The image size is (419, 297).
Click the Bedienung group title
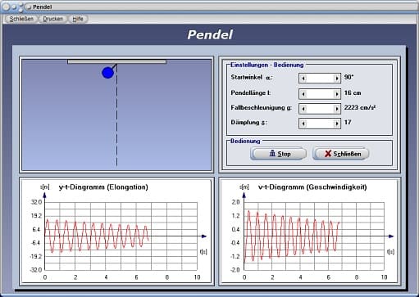point(245,141)
